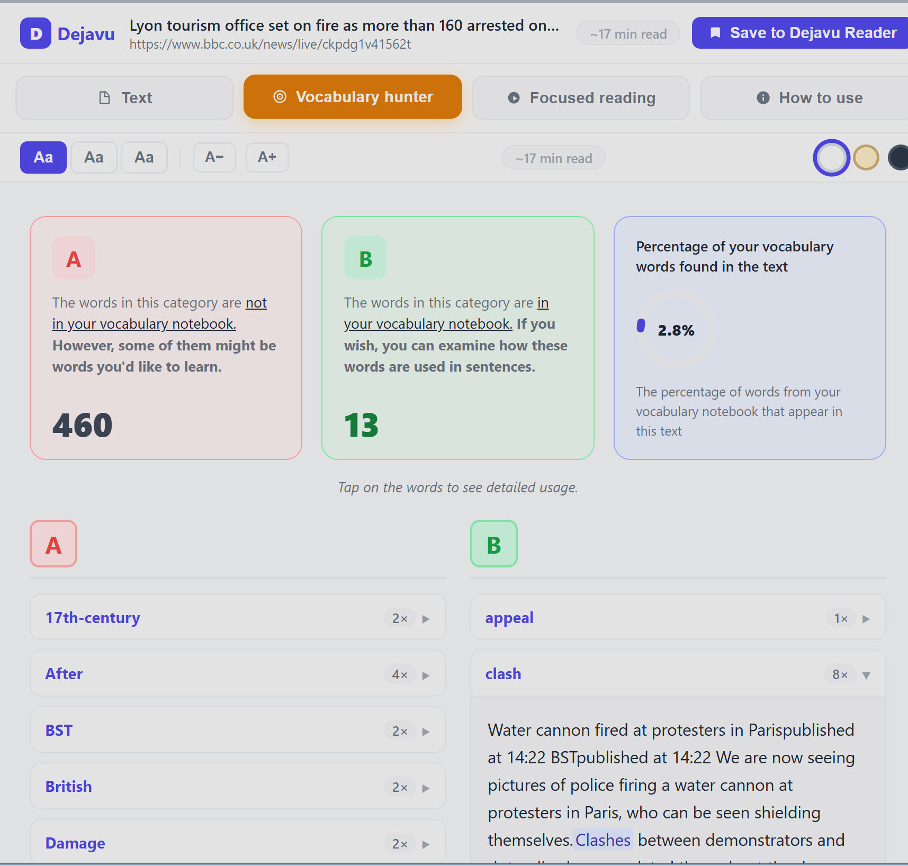Open the BBC article URL link
Image resolution: width=908 pixels, height=866 pixels.
pyautogui.click(x=270, y=44)
